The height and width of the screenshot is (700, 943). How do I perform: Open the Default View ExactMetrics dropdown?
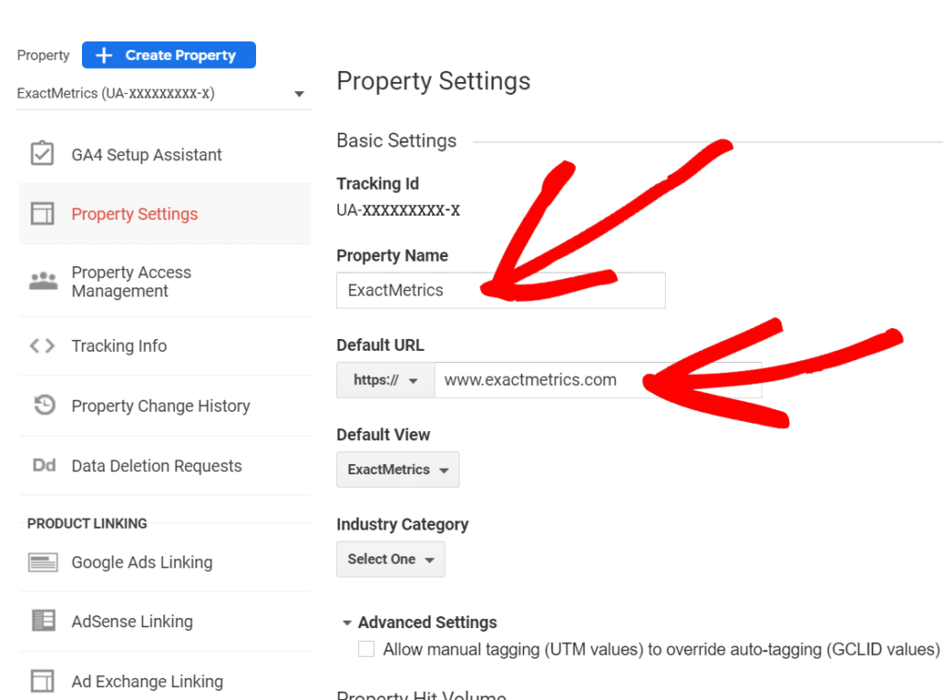(398, 470)
